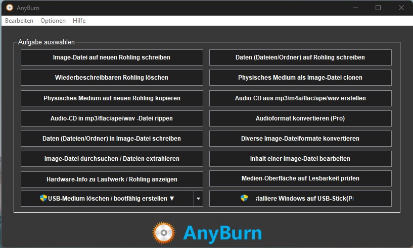Viewport: 413px width, 248px height.
Task: Open Image-Datei durchsuchen / Dateien extrahieren
Action: [112, 159]
